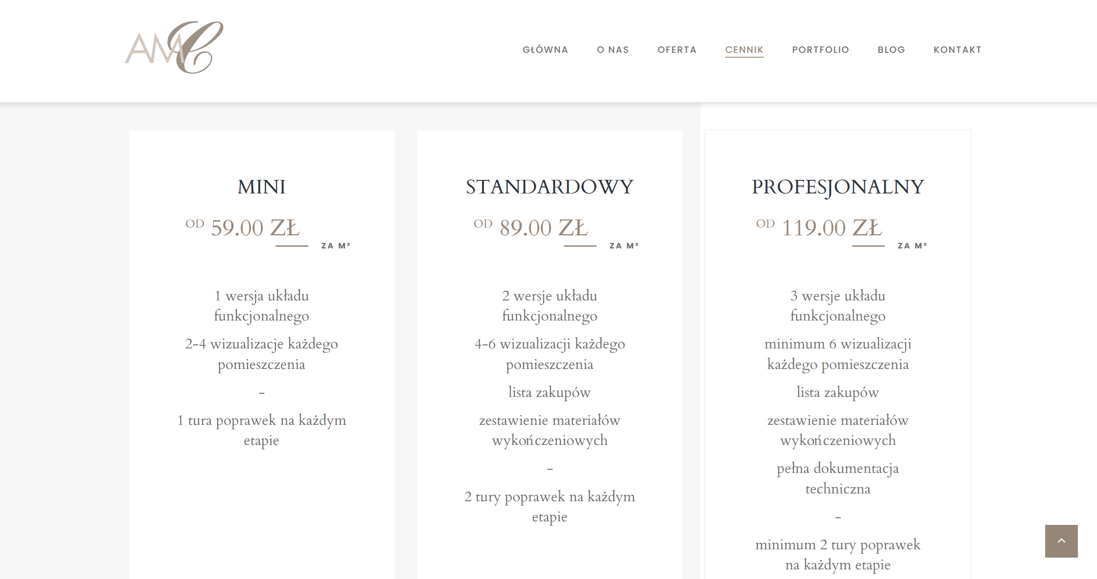This screenshot has height=579, width=1097.
Task: Open the GŁÓWNA menu item
Action: click(x=545, y=50)
